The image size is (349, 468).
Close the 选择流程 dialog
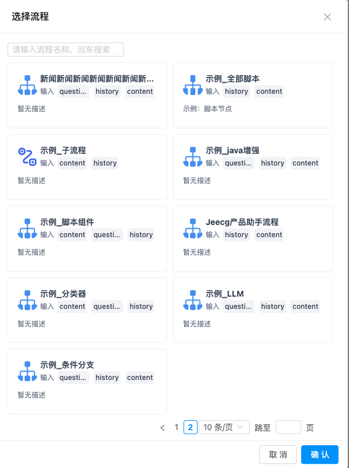(x=327, y=17)
